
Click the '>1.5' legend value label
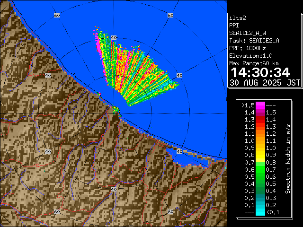coord(248,105)
